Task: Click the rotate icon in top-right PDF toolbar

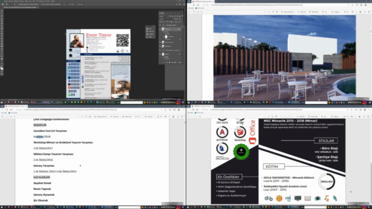Action: click(273, 12)
